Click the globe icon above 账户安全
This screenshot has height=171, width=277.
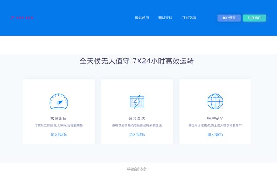tap(215, 101)
